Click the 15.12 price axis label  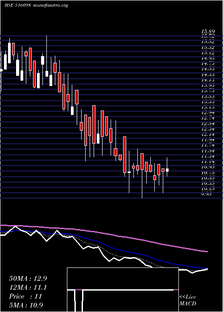point(208,53)
